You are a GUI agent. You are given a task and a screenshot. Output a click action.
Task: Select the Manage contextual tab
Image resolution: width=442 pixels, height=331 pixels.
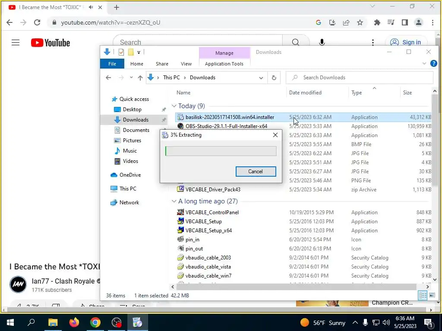point(224,53)
